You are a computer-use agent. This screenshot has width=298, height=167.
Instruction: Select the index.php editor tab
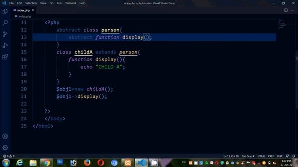click(23, 10)
